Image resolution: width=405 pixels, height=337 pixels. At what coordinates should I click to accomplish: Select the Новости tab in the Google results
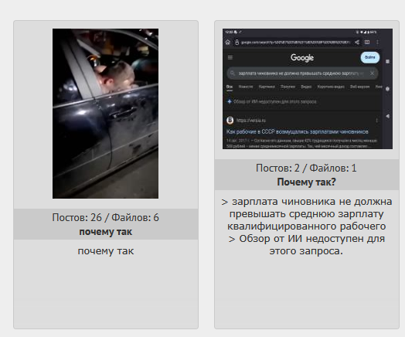(x=246, y=87)
